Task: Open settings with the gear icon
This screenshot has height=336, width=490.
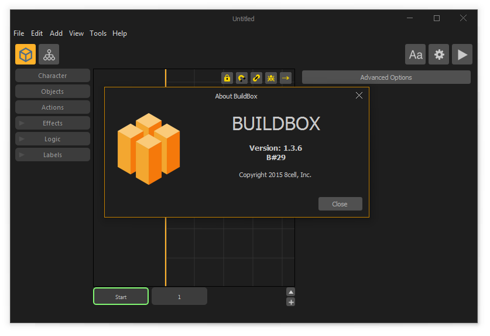Action: coord(438,55)
